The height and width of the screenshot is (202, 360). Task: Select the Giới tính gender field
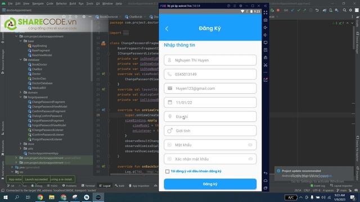click(210, 131)
